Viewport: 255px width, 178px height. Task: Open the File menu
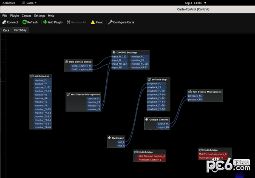tap(5, 16)
